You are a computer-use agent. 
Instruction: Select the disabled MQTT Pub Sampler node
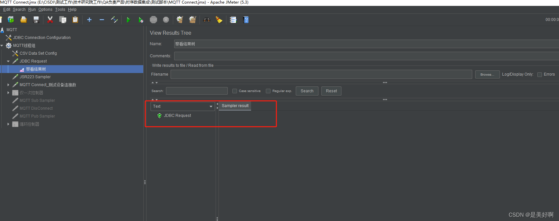point(37,116)
